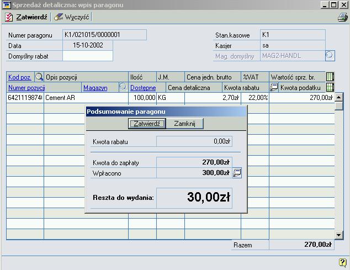Viewport: 350px width, 270px height.
Task: Click the grid columns icon beside Wartość sprz. br.
Action: click(330, 77)
